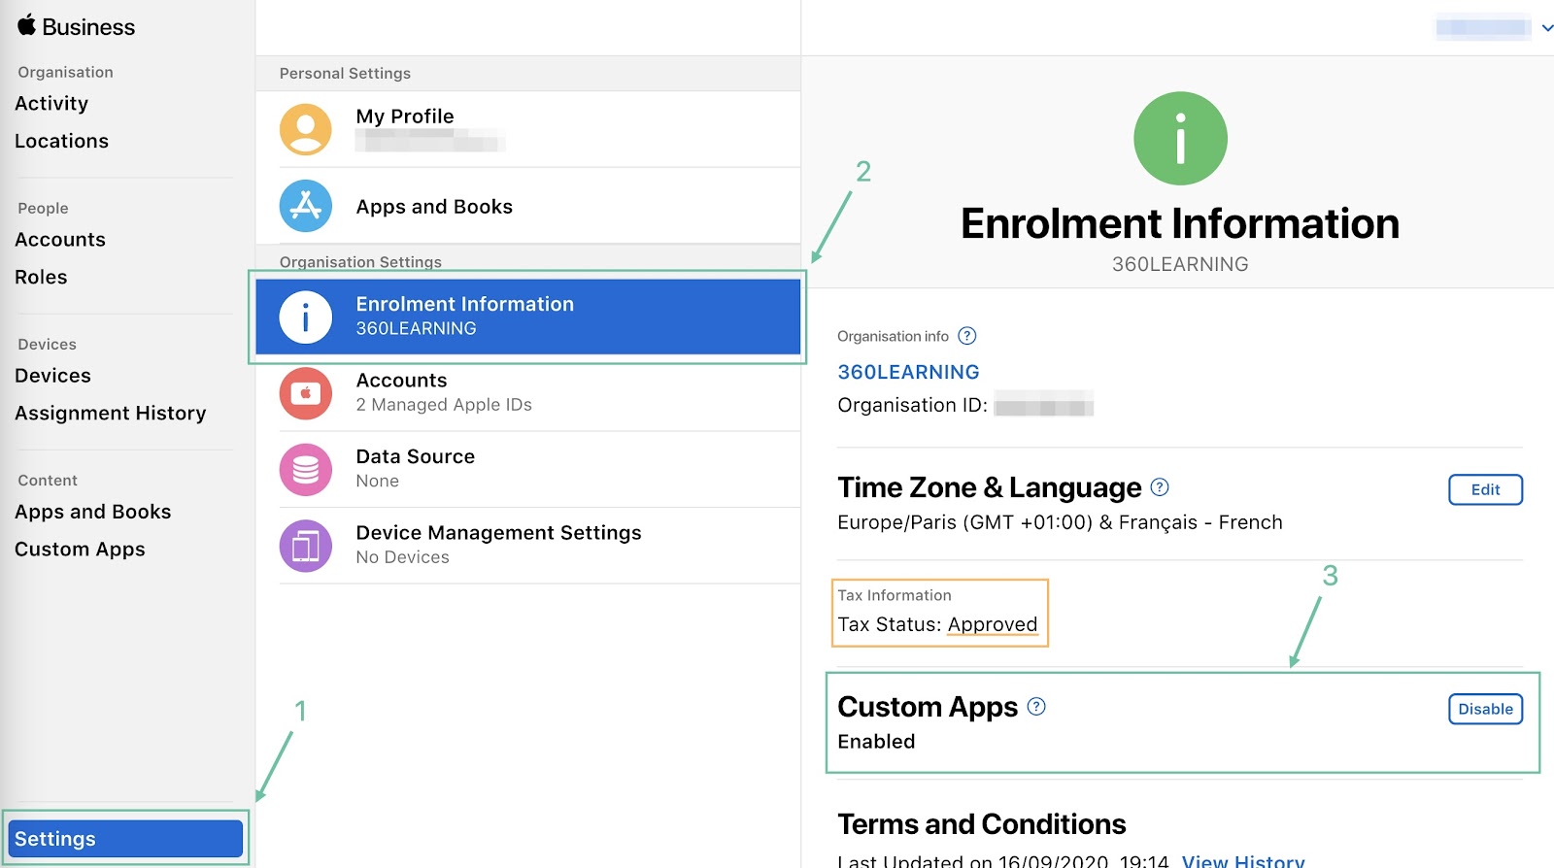Click the red Accounts icon
Viewport: 1554px width, 868px height.
pos(306,393)
